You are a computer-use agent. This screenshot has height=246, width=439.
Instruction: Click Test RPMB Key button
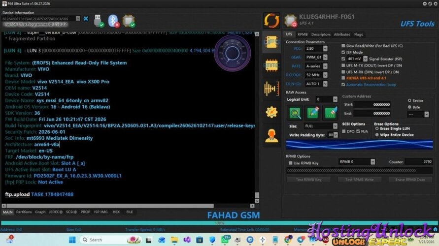[308, 180]
